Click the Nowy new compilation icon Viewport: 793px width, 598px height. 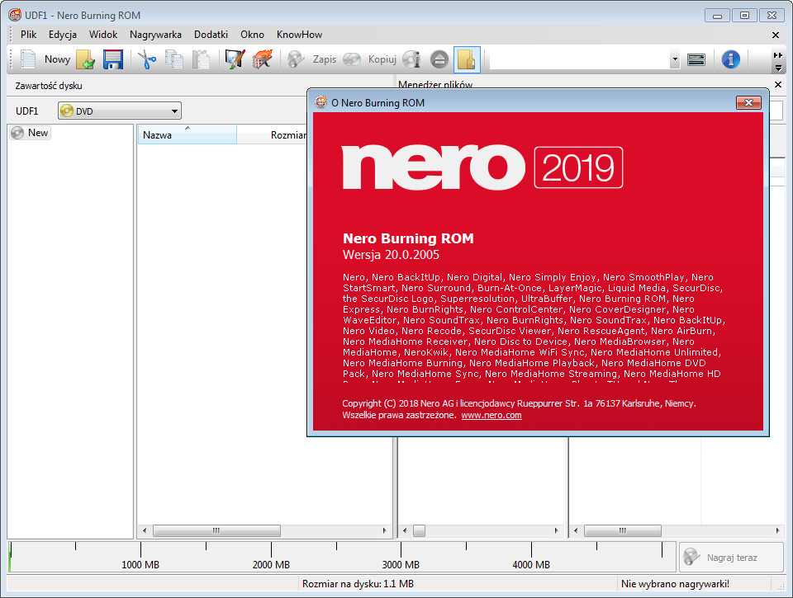tap(28, 59)
